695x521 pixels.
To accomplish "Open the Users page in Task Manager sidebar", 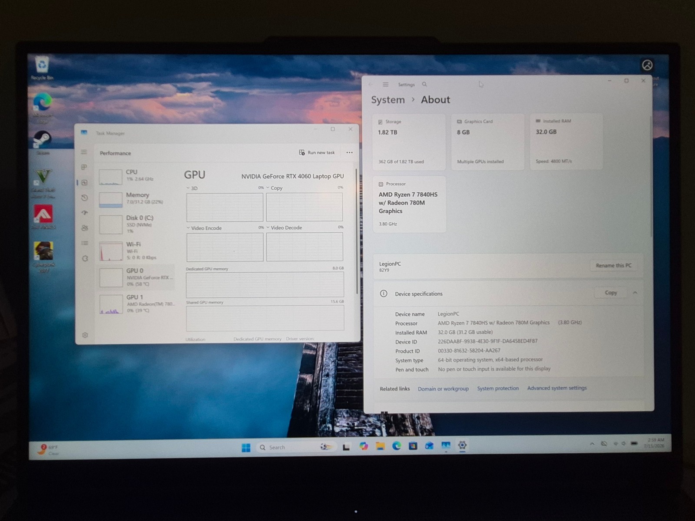I will (x=84, y=228).
